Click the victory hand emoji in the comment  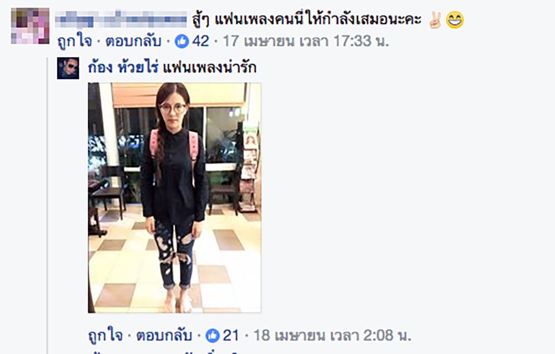[435, 20]
